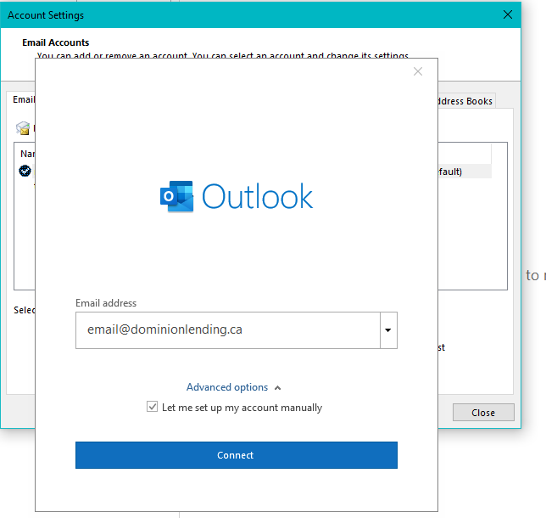Screen dimensions: 546x518
Task: Click the Connect button
Action: (237, 455)
